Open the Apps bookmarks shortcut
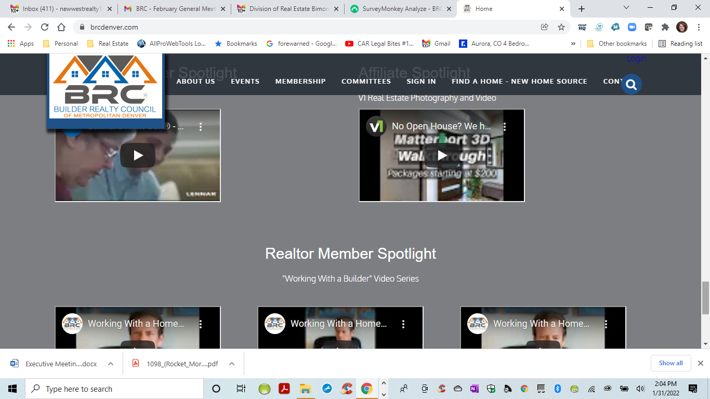 click(21, 44)
